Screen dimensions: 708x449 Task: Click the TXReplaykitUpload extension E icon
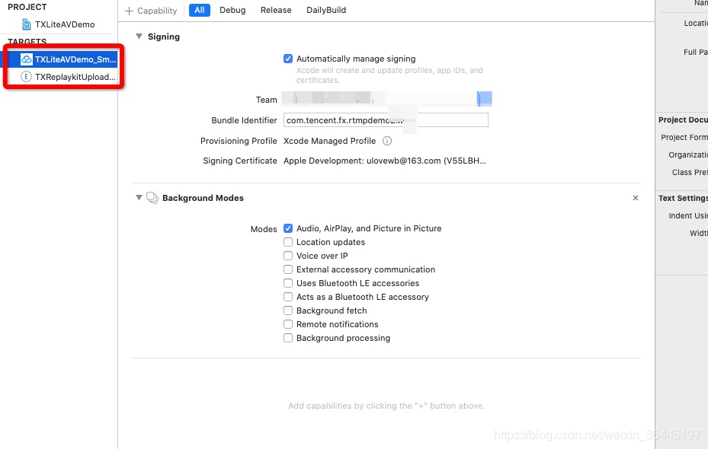coord(26,77)
